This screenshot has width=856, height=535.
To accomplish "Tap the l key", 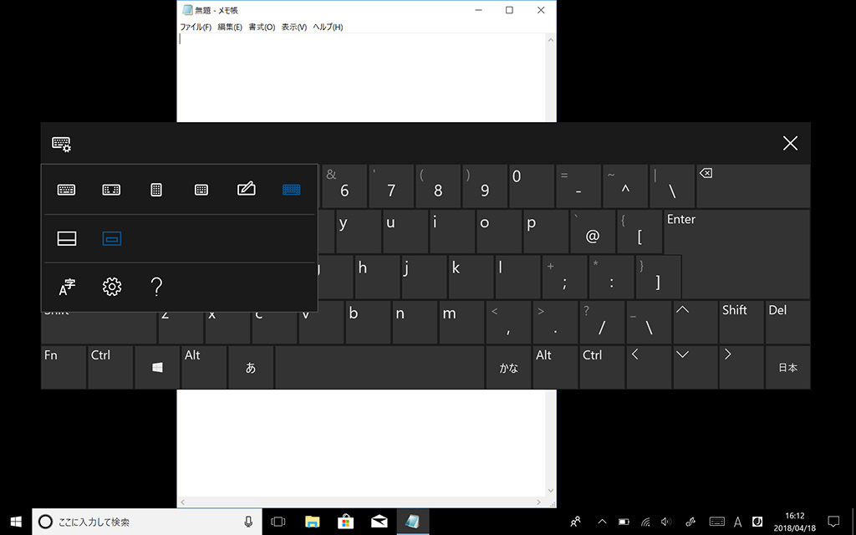I will tap(518, 277).
